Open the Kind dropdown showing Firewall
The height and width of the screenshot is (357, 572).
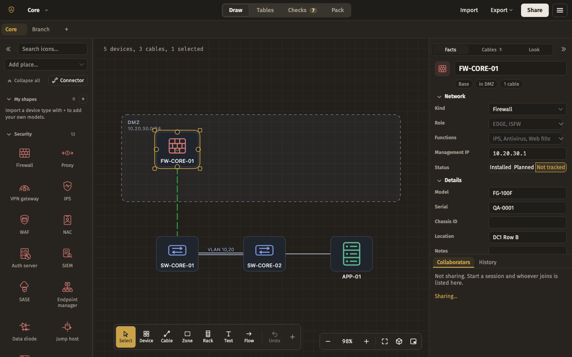pos(527,109)
